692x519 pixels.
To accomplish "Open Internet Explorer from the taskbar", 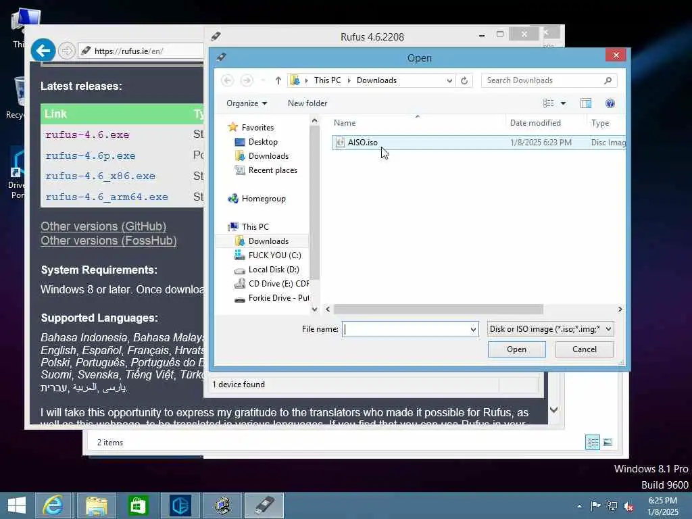I will click(x=53, y=505).
